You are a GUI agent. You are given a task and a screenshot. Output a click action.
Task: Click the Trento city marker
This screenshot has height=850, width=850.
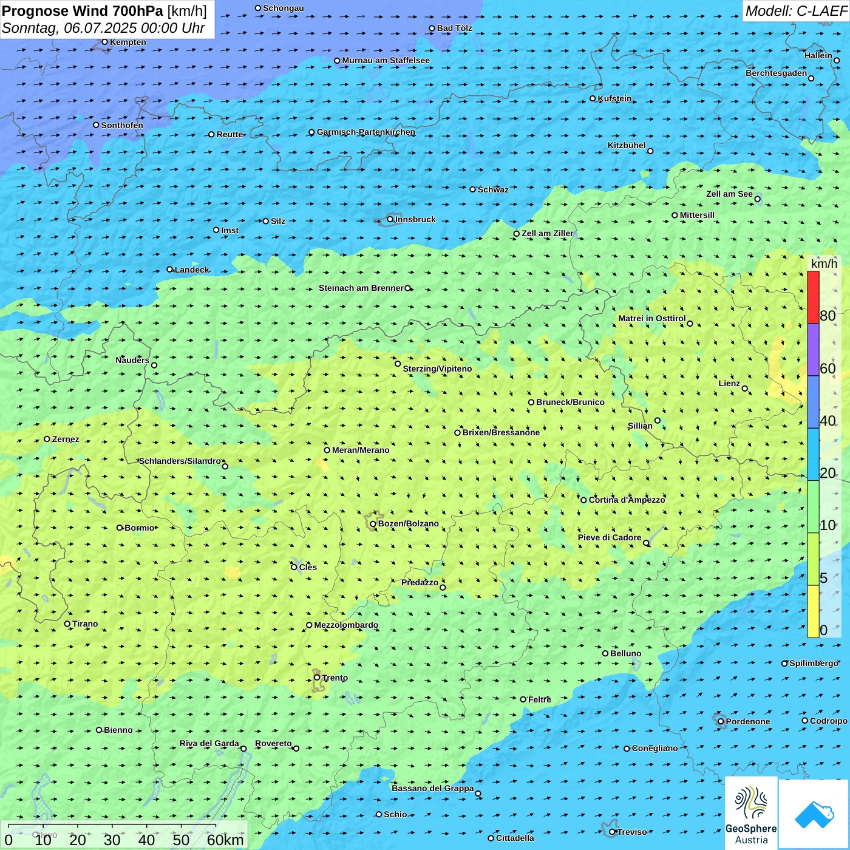[317, 678]
